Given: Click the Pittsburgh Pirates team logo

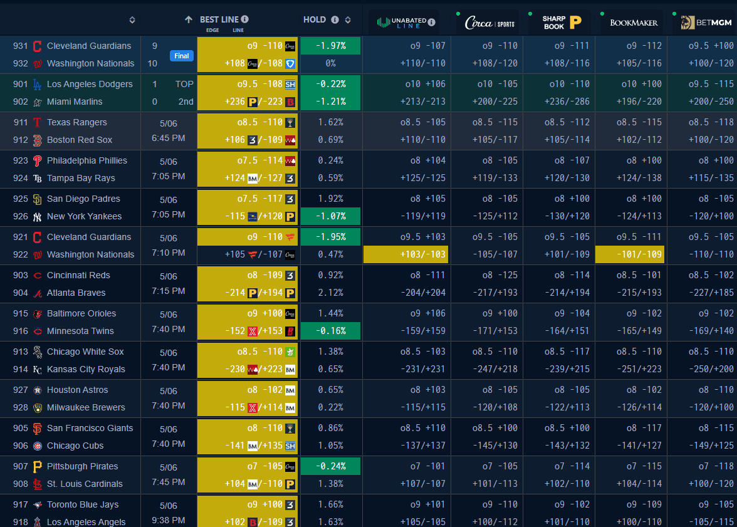Looking at the screenshot, I should 38,467.
